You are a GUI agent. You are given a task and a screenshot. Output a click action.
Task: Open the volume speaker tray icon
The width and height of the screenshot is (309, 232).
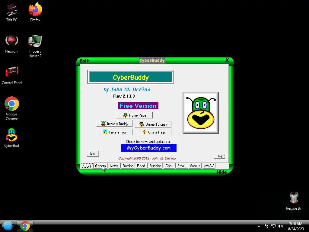pyautogui.click(x=280, y=226)
